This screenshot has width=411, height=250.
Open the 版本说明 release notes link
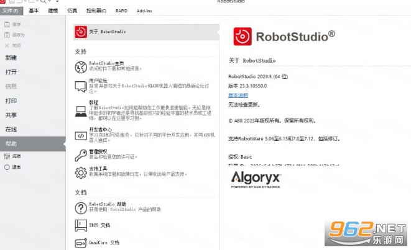coord(238,95)
